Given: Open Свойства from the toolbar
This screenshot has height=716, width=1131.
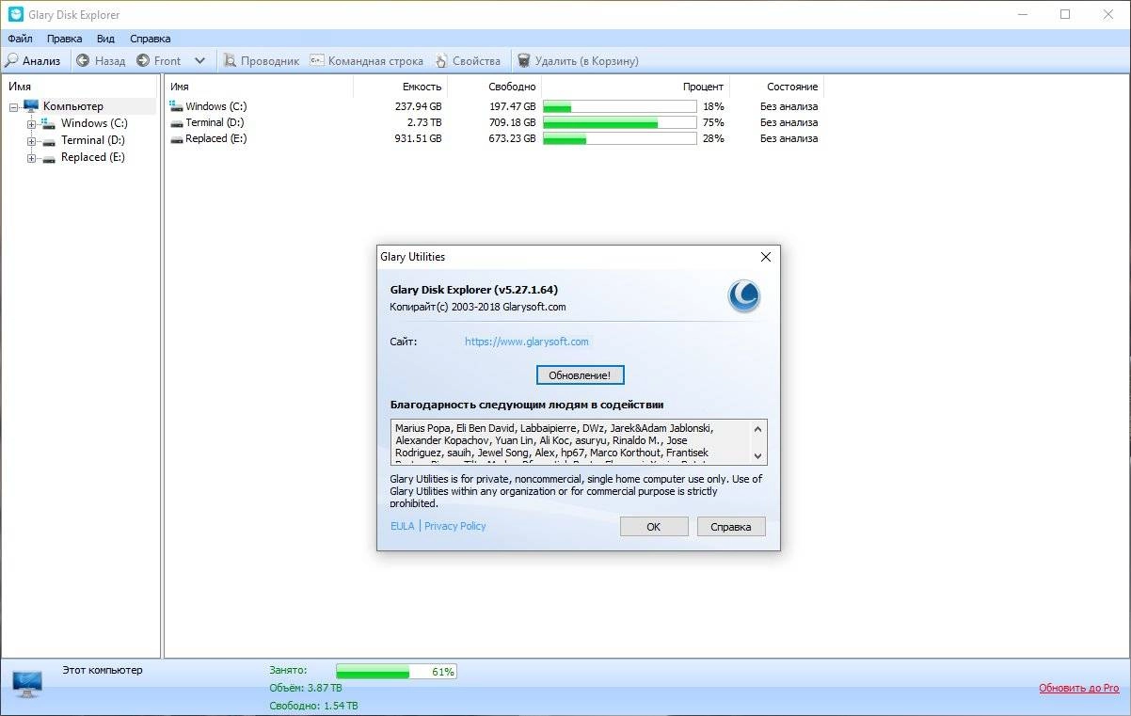Looking at the screenshot, I should tap(468, 60).
